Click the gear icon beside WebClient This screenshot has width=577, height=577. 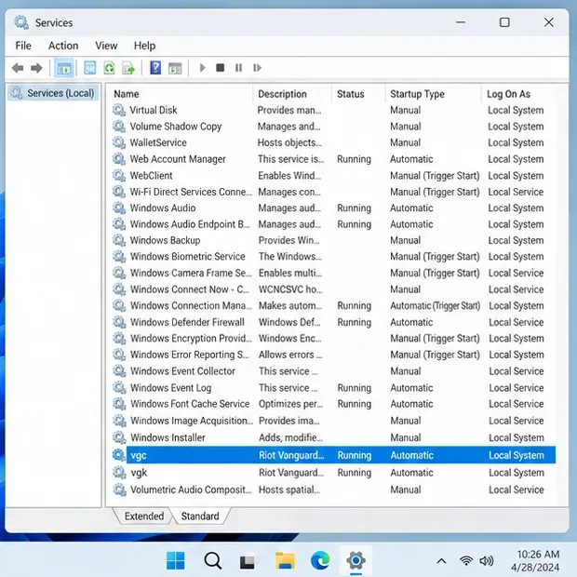119,176
